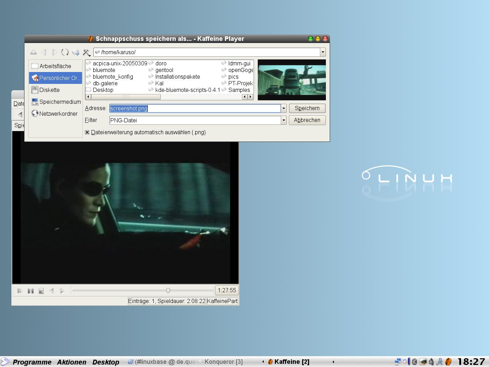Select the doro folder

[x=158, y=63]
